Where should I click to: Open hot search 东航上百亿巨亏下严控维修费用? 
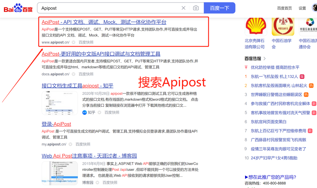click(278, 131)
